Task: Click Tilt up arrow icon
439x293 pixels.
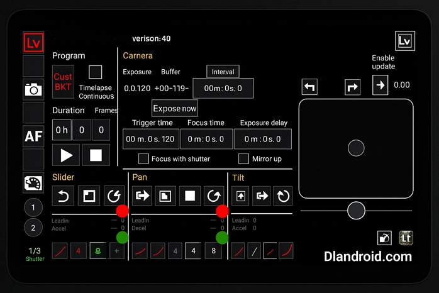Action: click(x=240, y=196)
